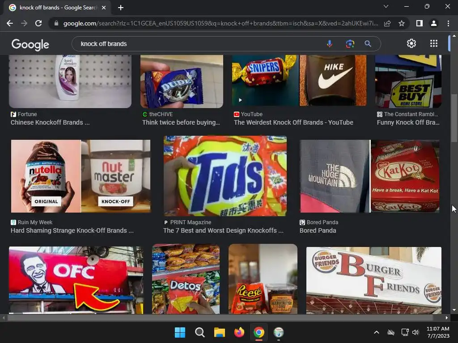Go back to the previous page
Image resolution: width=458 pixels, height=343 pixels.
pyautogui.click(x=10, y=23)
